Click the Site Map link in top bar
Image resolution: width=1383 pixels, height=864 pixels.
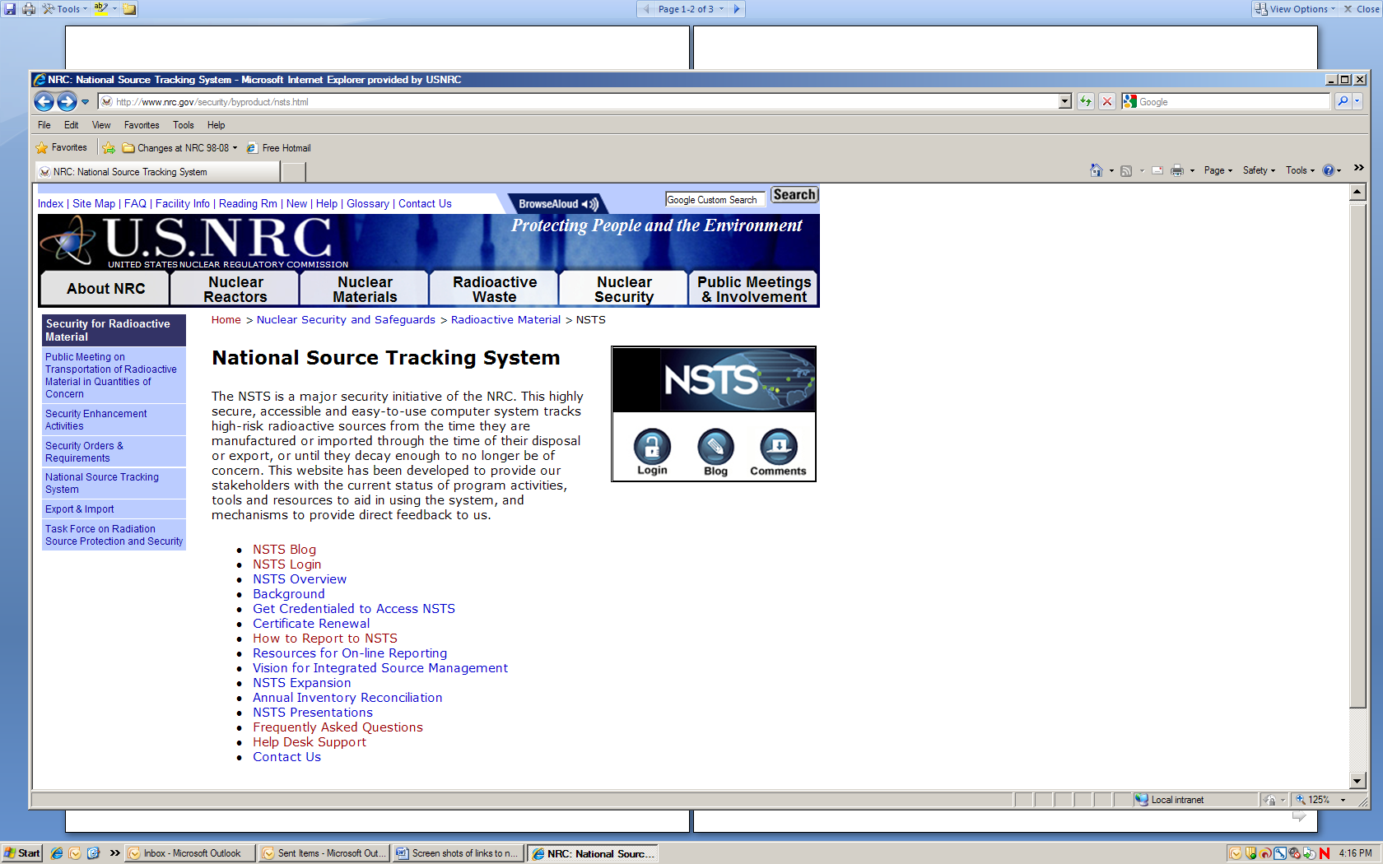click(x=94, y=204)
